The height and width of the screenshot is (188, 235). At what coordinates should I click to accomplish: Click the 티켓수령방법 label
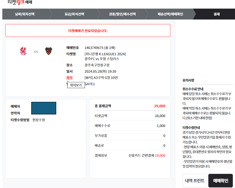coord(20,120)
